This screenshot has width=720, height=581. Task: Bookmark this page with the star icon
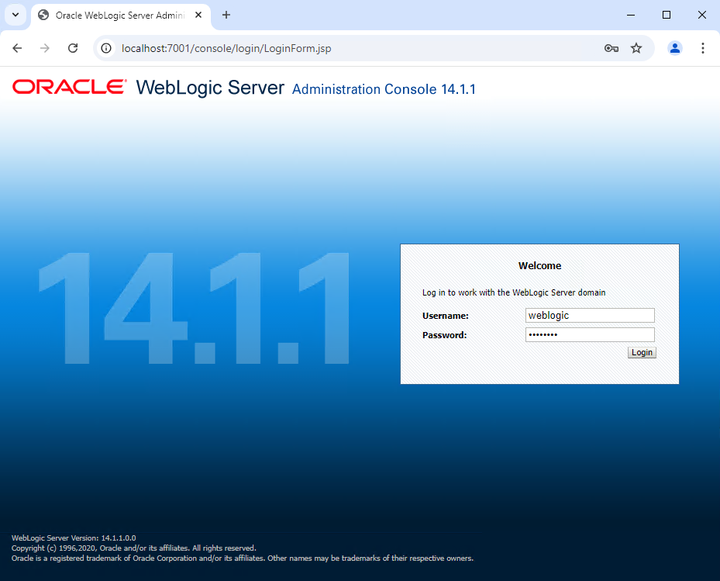coord(636,48)
